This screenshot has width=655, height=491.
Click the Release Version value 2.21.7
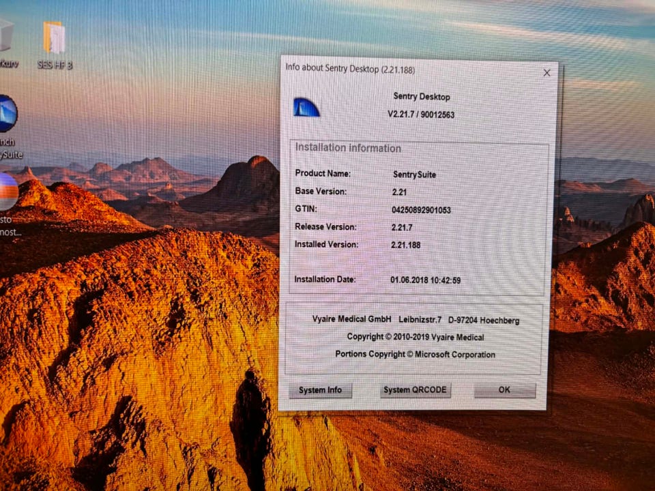click(x=402, y=228)
